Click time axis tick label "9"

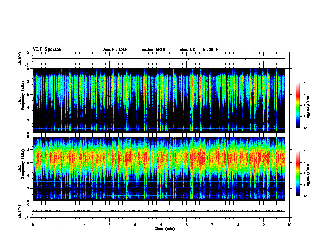click(x=263, y=225)
